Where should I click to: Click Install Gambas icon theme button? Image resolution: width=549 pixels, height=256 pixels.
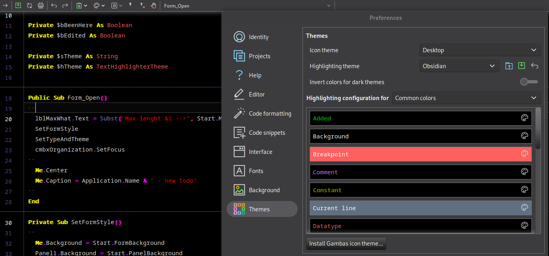(x=346, y=244)
